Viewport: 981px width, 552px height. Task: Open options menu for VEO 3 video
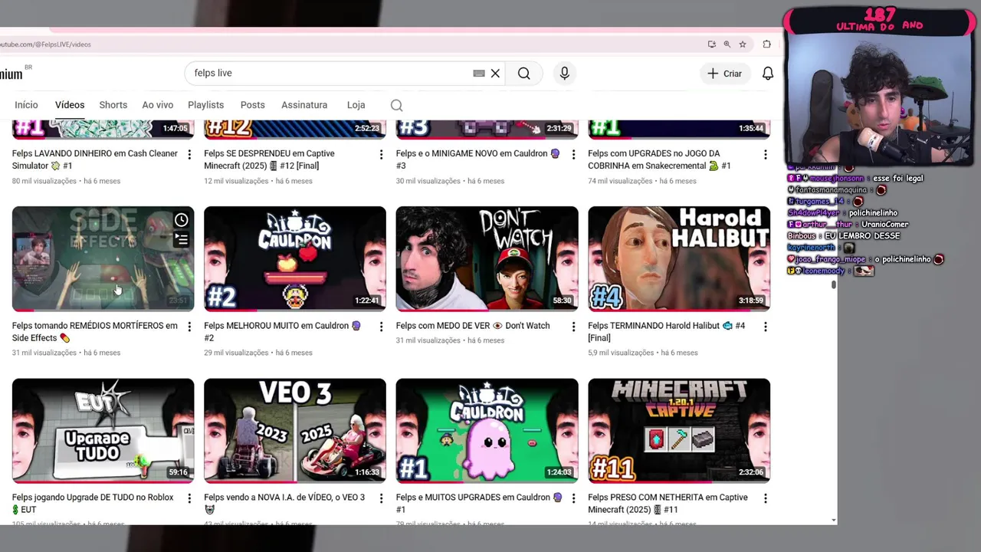click(x=381, y=498)
